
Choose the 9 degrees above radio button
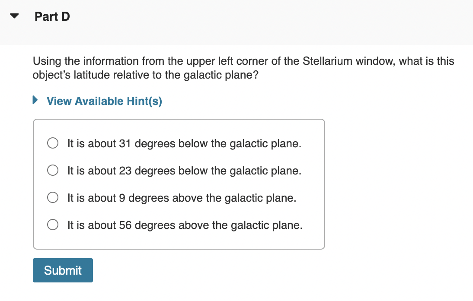(53, 198)
